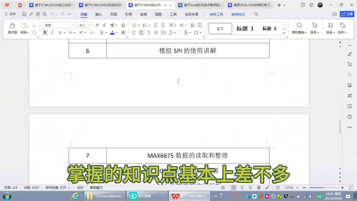Click the save icon in quick access bar

(24, 14)
